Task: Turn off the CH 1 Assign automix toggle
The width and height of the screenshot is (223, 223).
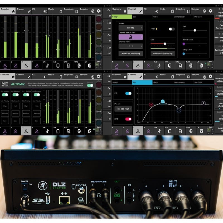Action: click(x=5, y=95)
